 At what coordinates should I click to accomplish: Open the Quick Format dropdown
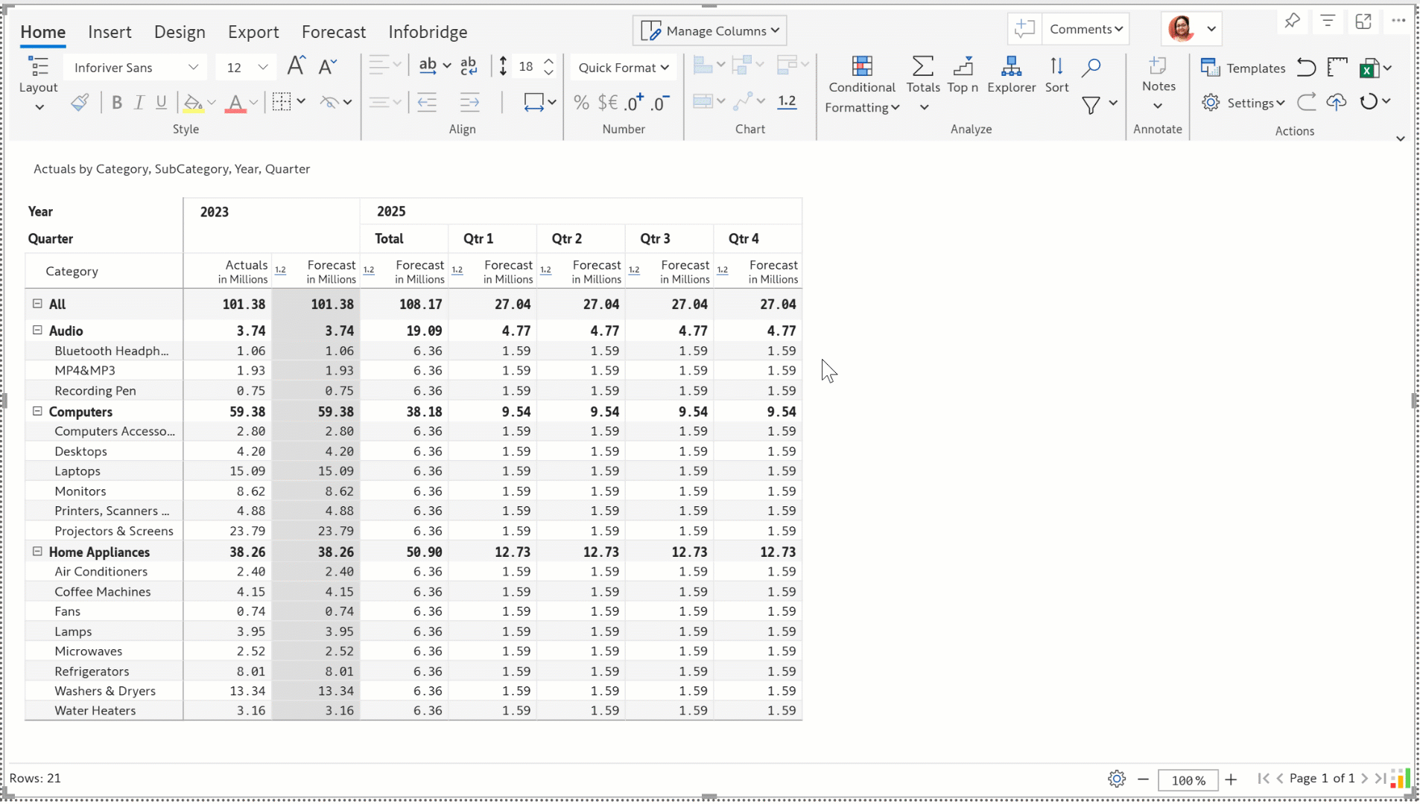pos(623,68)
